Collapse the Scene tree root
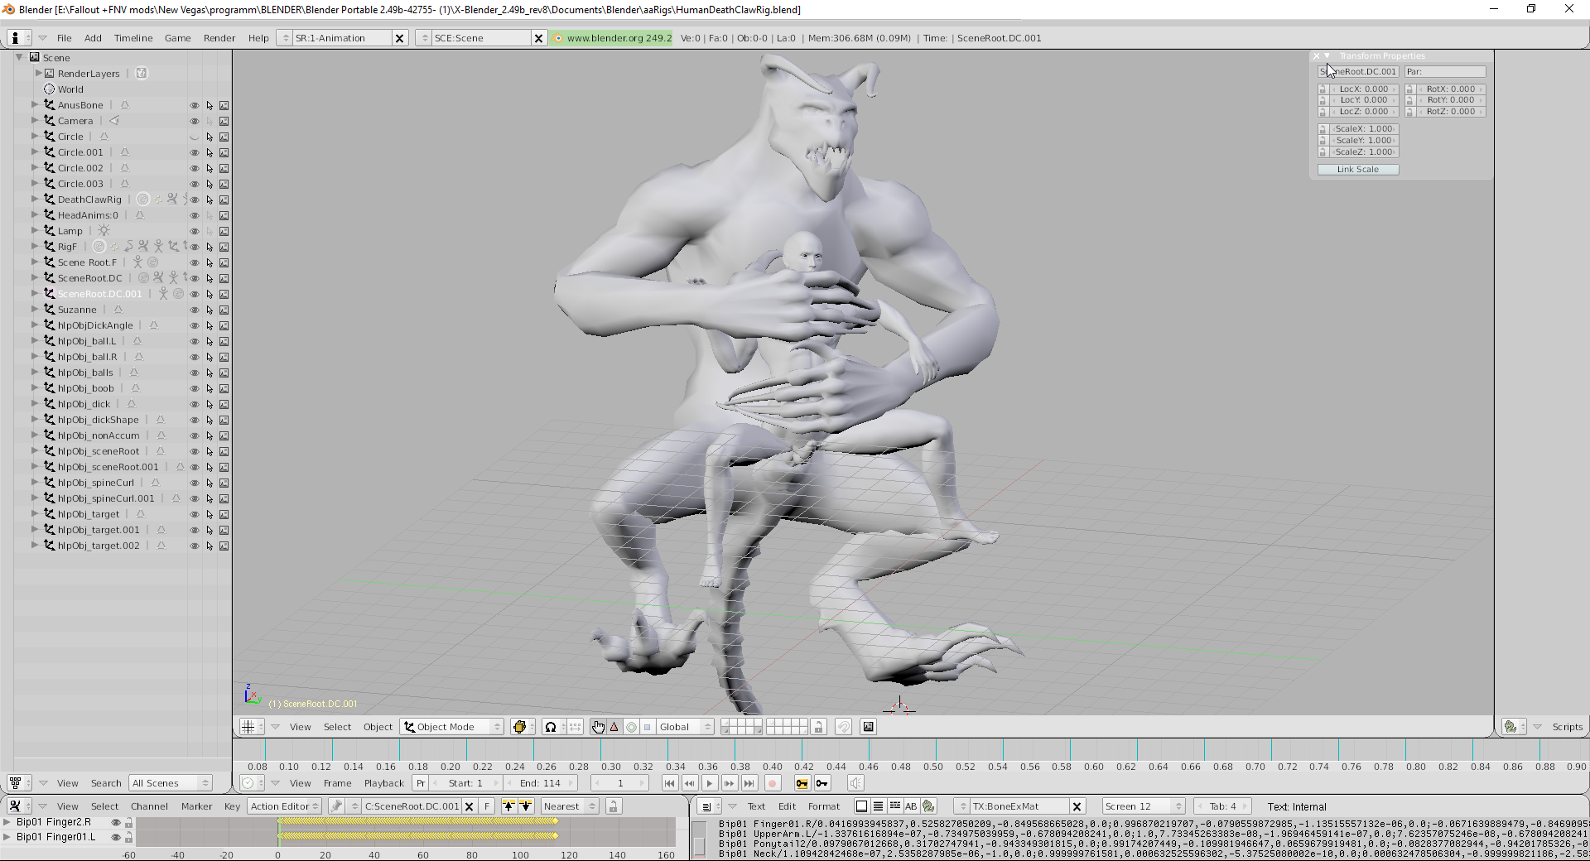Screen dimensions: 1590x861 (19, 57)
